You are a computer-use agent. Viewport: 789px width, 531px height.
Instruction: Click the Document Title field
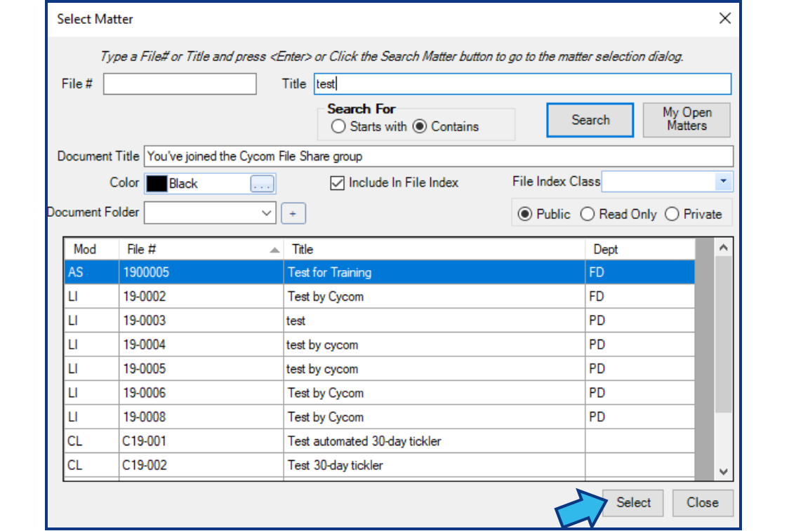tap(438, 156)
